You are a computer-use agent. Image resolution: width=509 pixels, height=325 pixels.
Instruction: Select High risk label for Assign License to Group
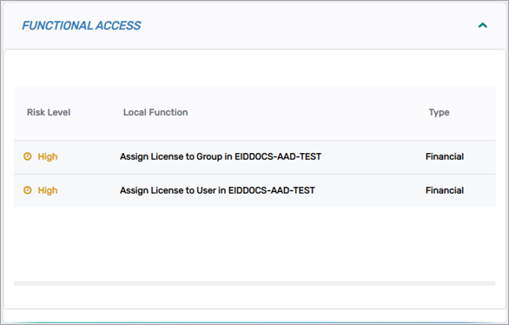48,156
